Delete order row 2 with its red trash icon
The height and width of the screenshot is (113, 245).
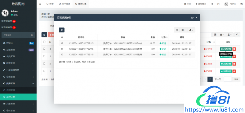pyautogui.click(x=234, y=64)
